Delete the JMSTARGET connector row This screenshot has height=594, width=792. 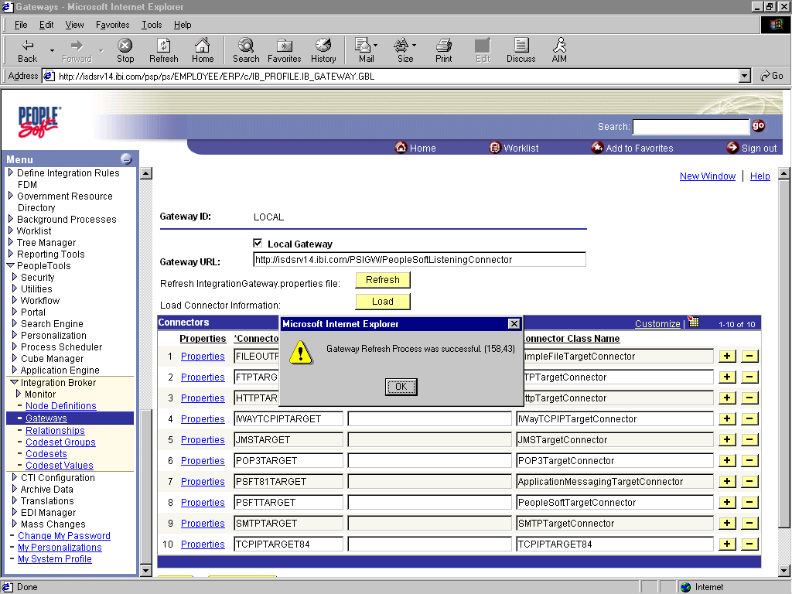click(749, 439)
